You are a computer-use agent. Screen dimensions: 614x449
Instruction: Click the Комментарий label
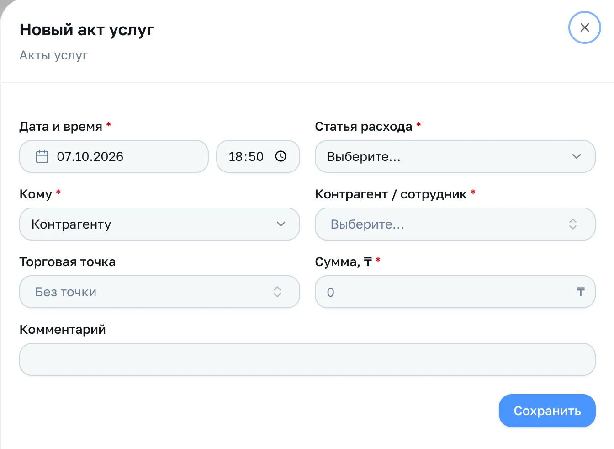63,330
